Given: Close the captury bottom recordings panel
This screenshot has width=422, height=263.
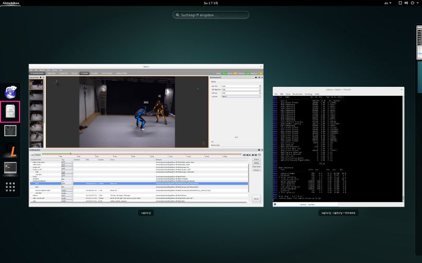Looking at the screenshot, I should [x=262, y=150].
